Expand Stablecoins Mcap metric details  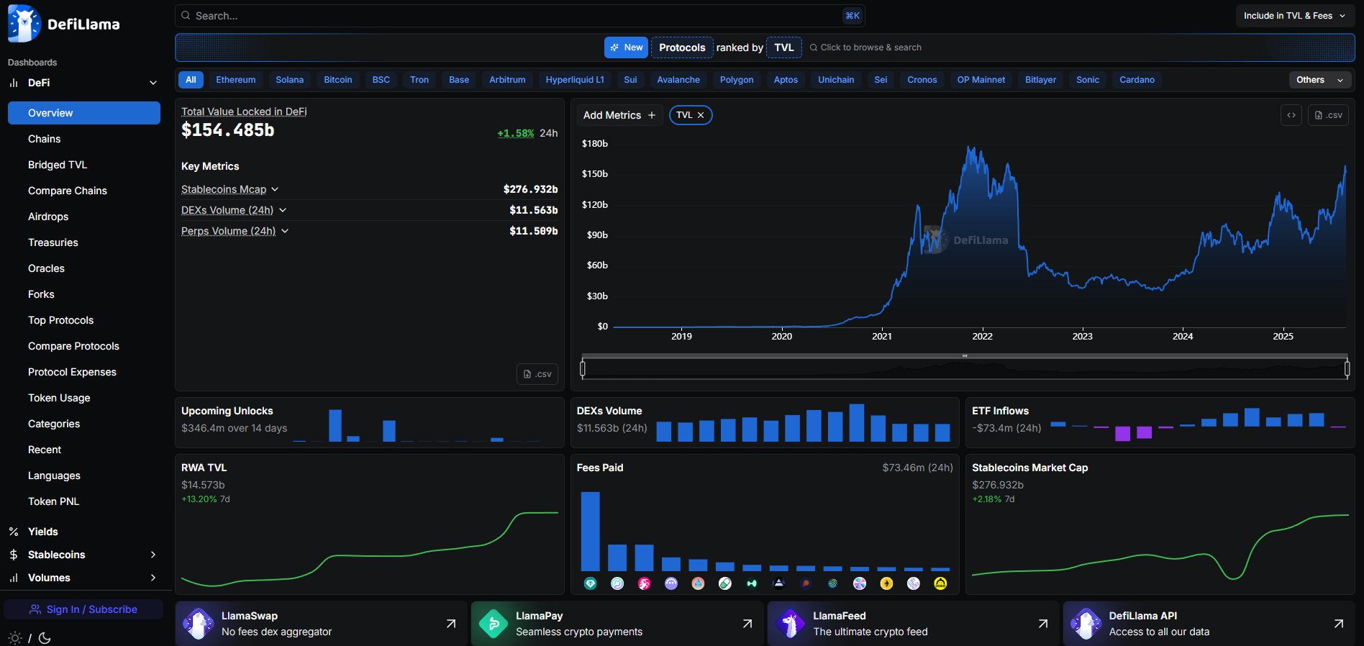click(275, 189)
